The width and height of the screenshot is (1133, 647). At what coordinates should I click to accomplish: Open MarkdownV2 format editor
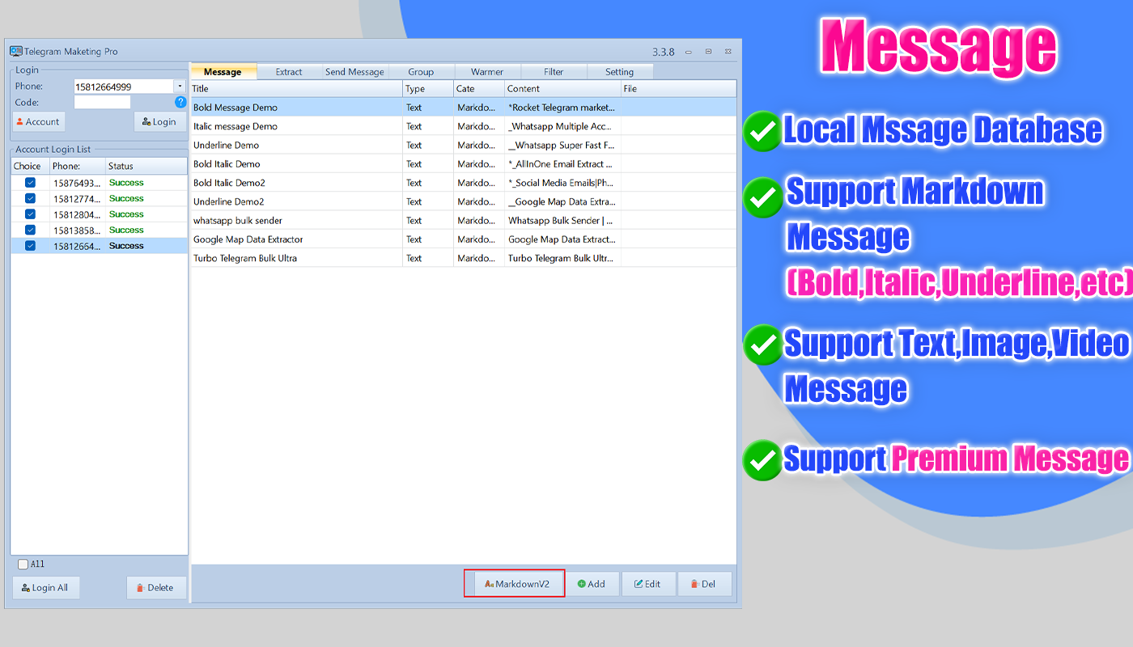coord(514,584)
